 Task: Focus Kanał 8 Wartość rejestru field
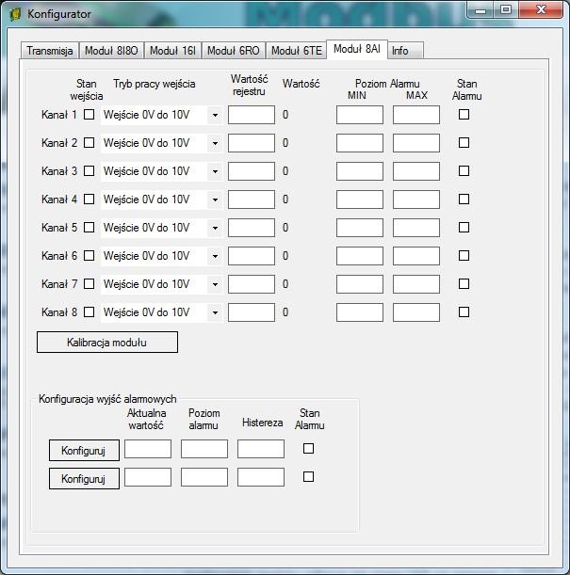coord(252,312)
